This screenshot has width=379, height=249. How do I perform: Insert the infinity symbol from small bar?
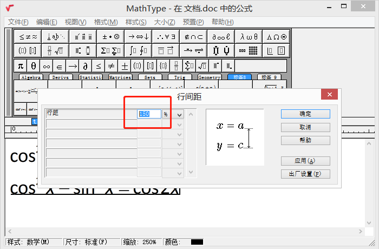pos(47,65)
